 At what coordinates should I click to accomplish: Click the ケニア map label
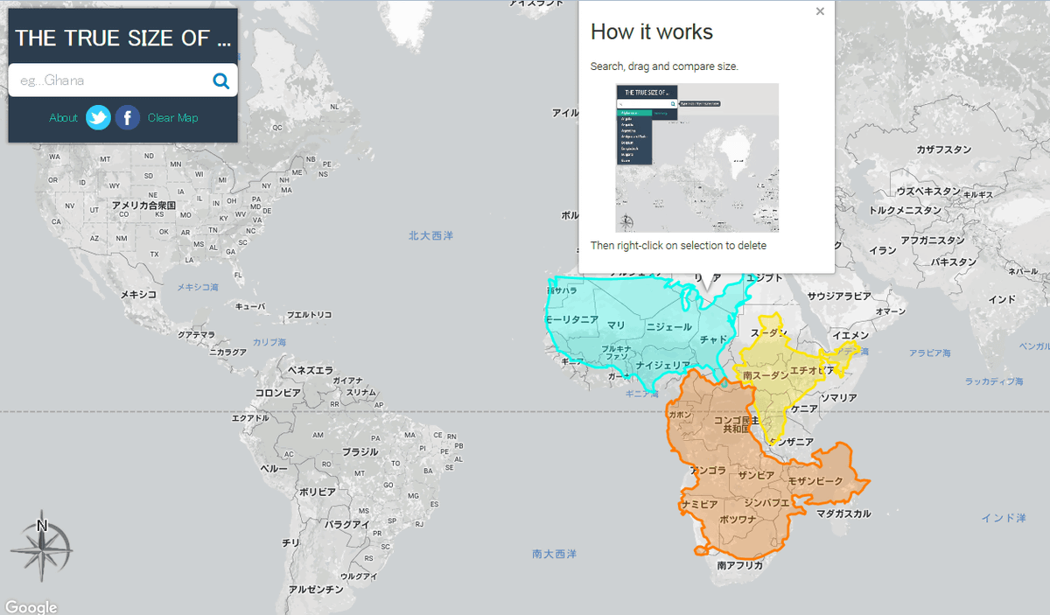click(803, 409)
